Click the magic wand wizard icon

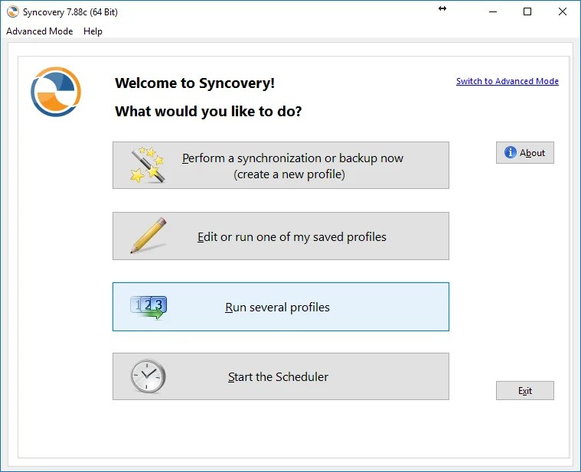click(x=147, y=165)
